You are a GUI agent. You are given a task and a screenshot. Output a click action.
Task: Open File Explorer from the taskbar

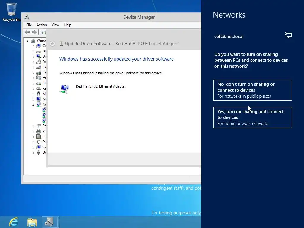point(32,222)
